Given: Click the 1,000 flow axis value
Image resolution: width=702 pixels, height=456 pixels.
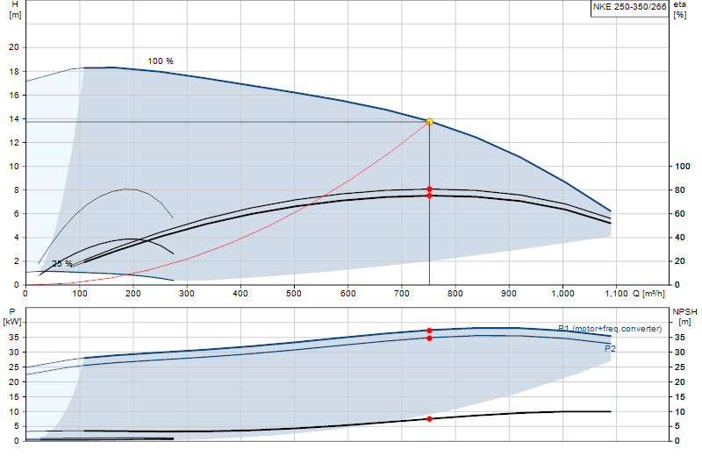Looking at the screenshot, I should click(562, 294).
